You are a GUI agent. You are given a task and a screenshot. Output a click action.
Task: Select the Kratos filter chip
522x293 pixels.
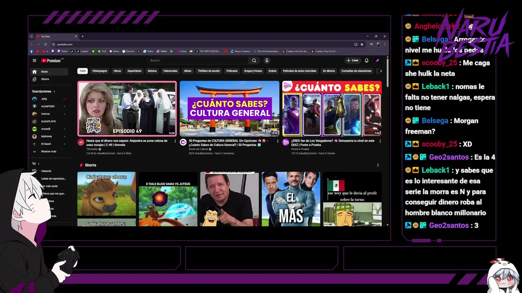tap(272, 71)
